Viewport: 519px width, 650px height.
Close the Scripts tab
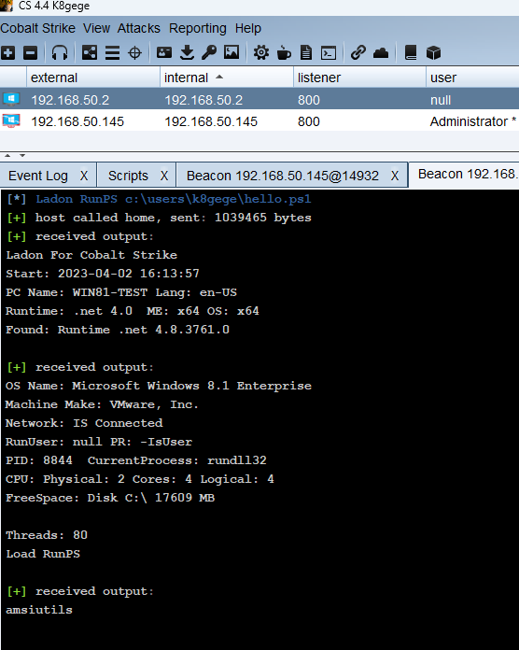[x=164, y=176]
